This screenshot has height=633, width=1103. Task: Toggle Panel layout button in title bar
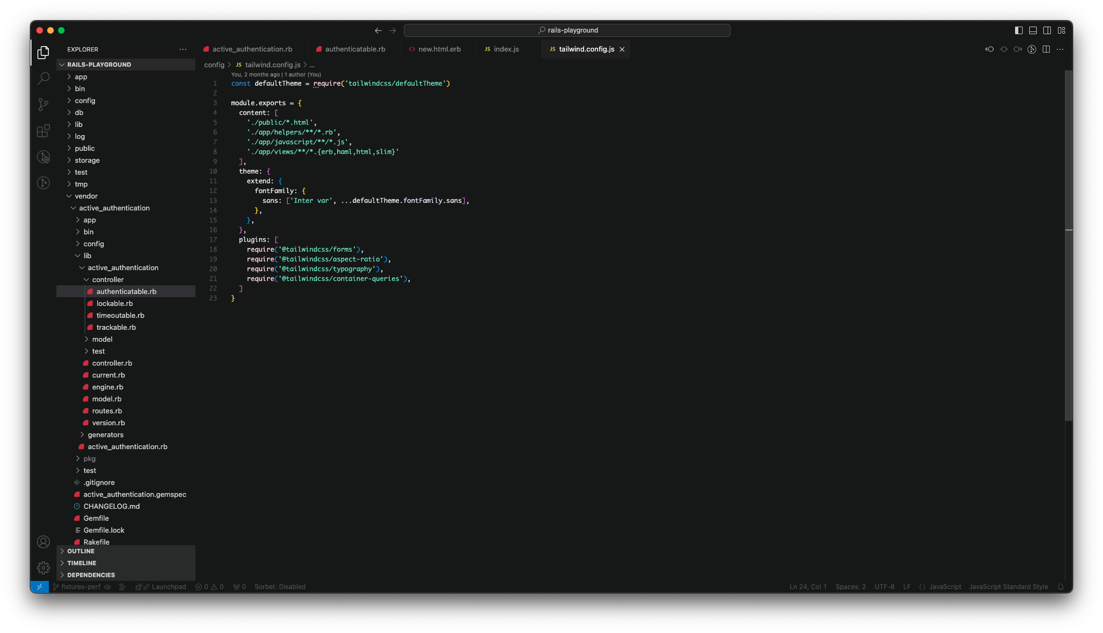coord(1032,30)
